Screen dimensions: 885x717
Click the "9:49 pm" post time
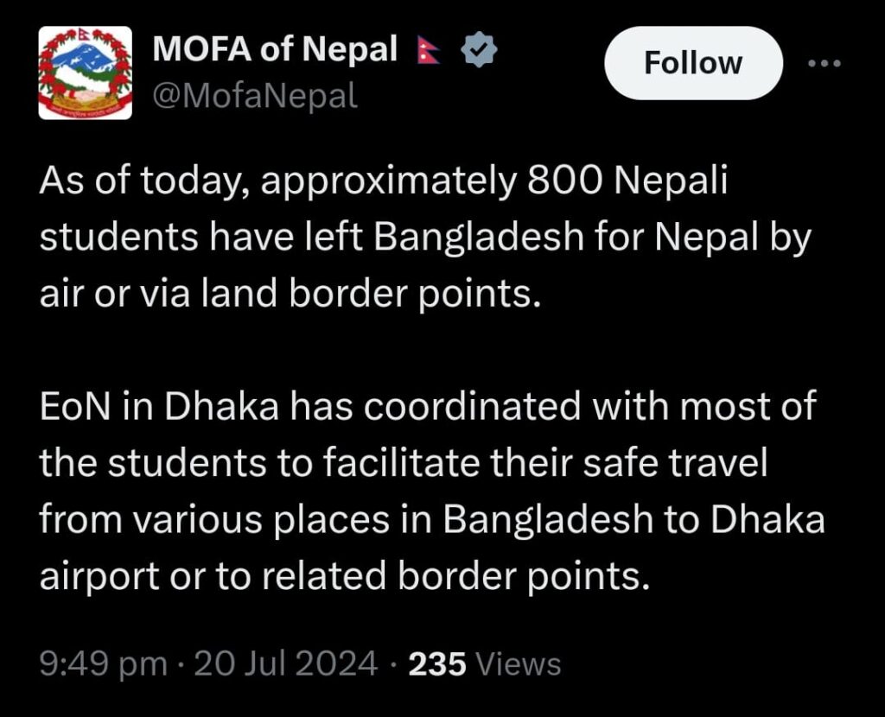click(104, 664)
